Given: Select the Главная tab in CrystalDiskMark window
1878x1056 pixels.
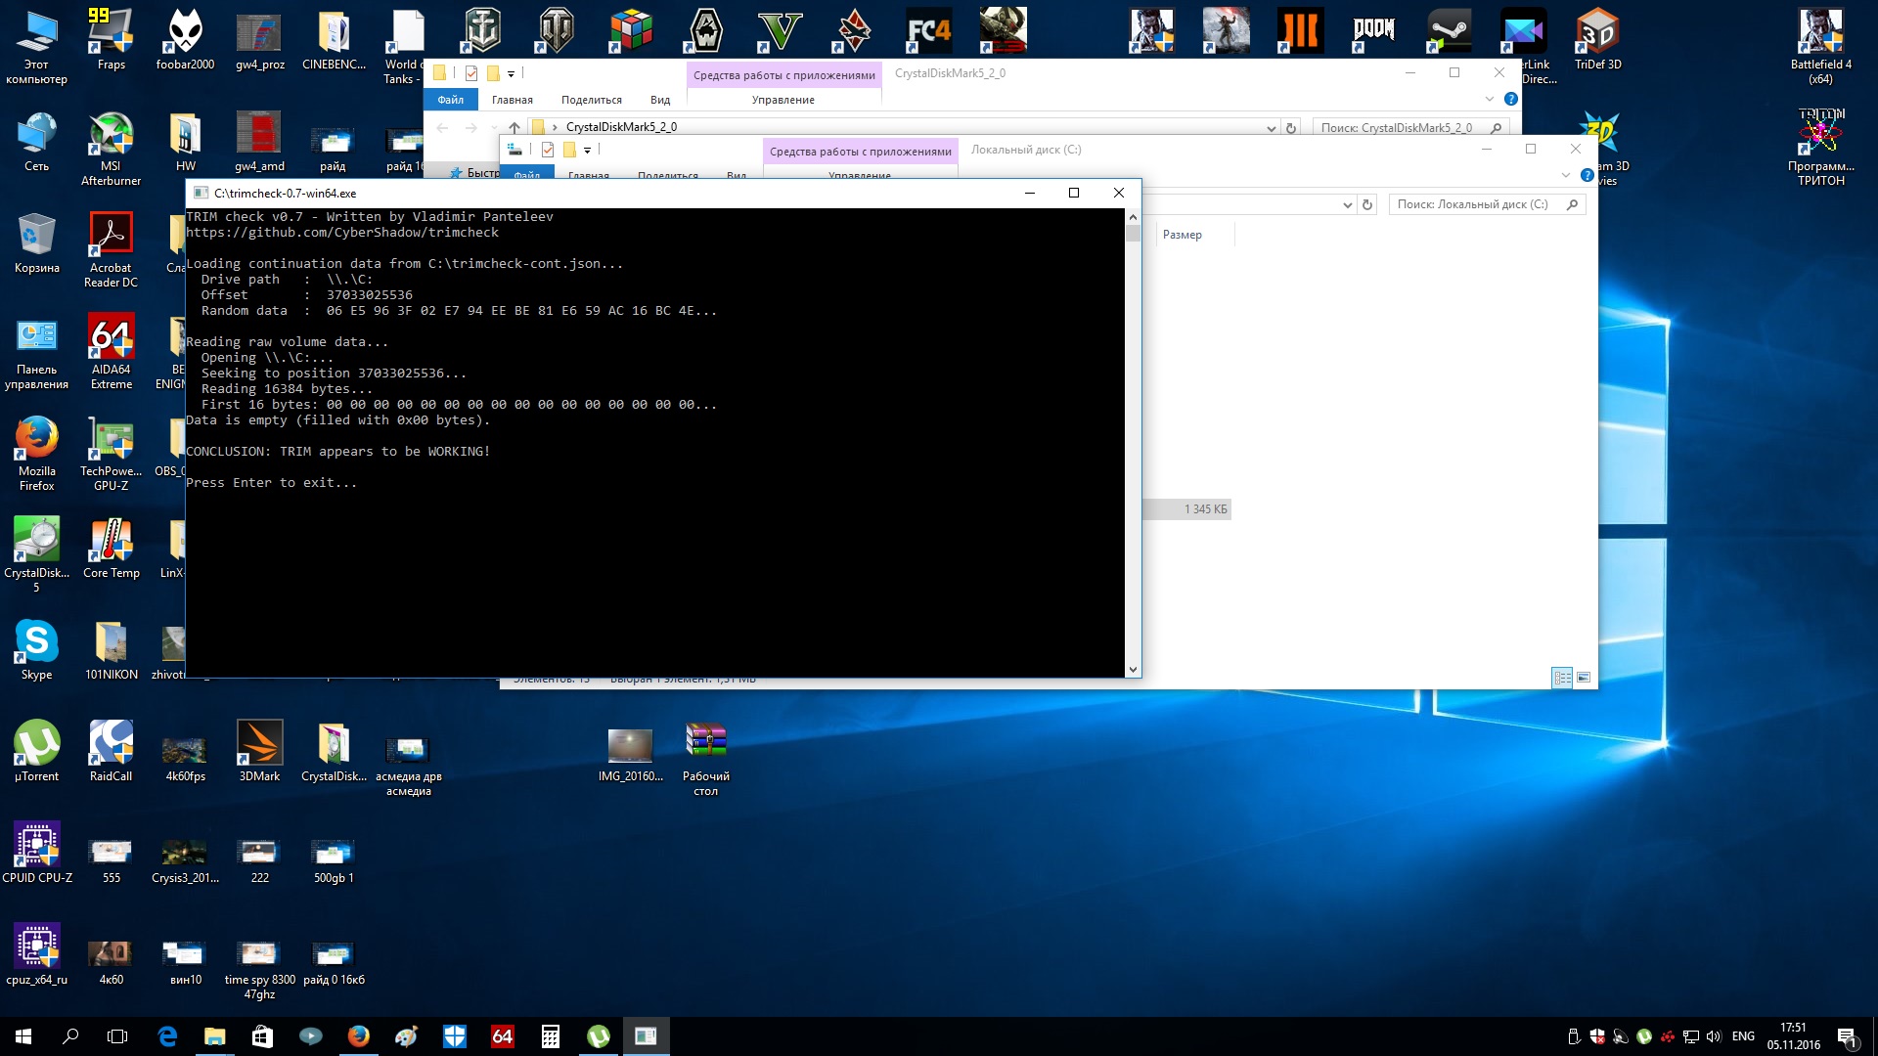Looking at the screenshot, I should coord(512,100).
